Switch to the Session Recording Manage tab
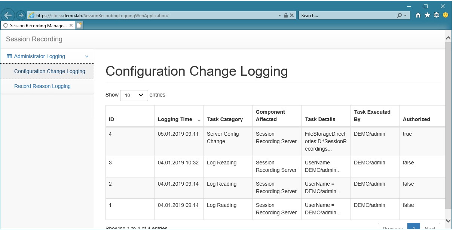 [x=36, y=25]
